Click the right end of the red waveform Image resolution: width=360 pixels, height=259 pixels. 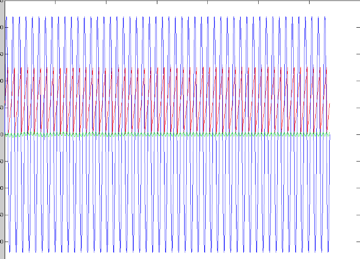(x=329, y=104)
